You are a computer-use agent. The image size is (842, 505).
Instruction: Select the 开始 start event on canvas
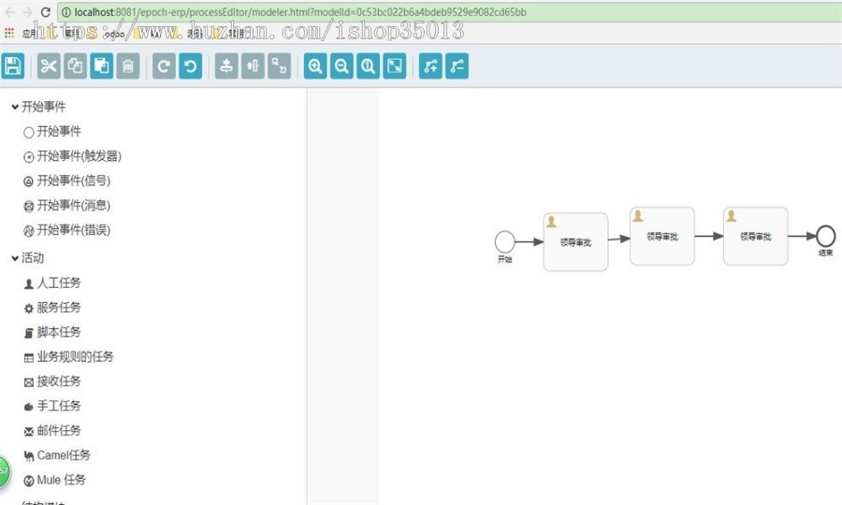[505, 242]
